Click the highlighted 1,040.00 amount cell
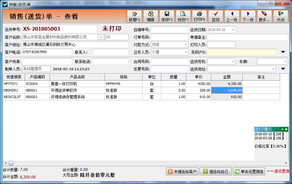The height and width of the screenshot is (184, 292). pyautogui.click(x=227, y=90)
